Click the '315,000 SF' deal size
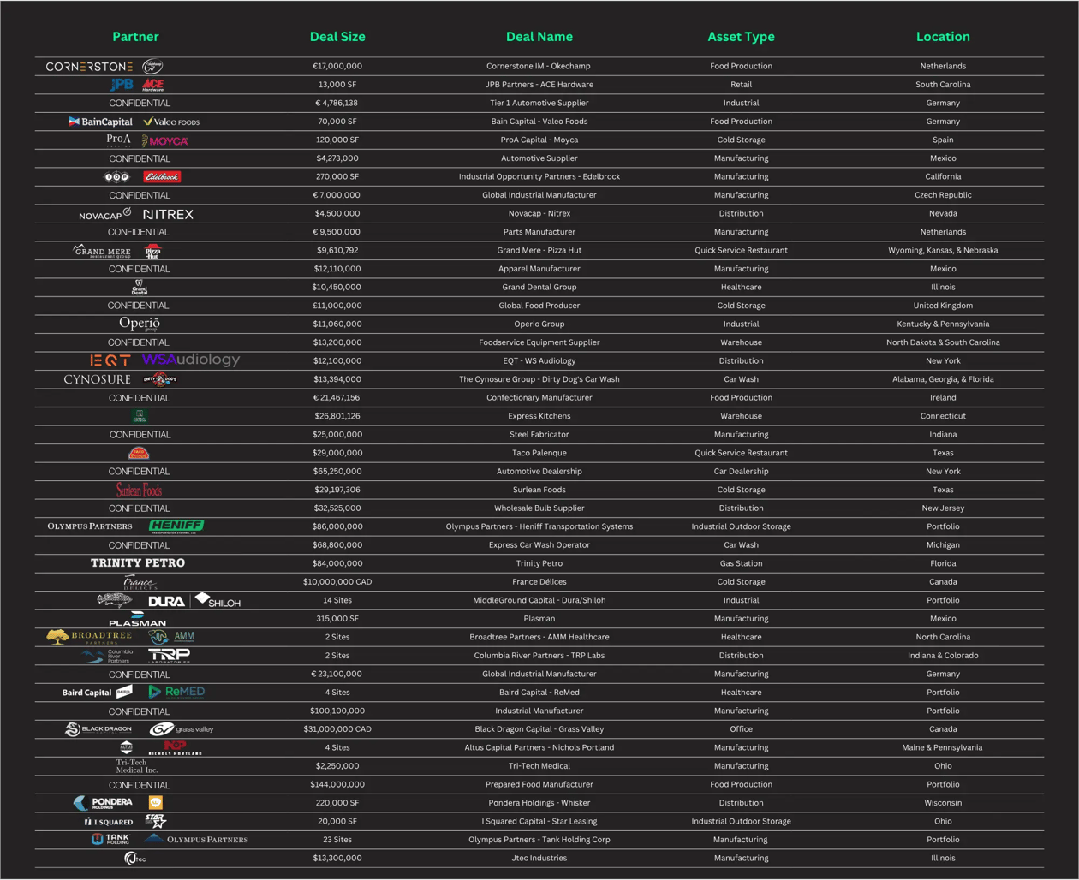1079x880 pixels. 337,618
